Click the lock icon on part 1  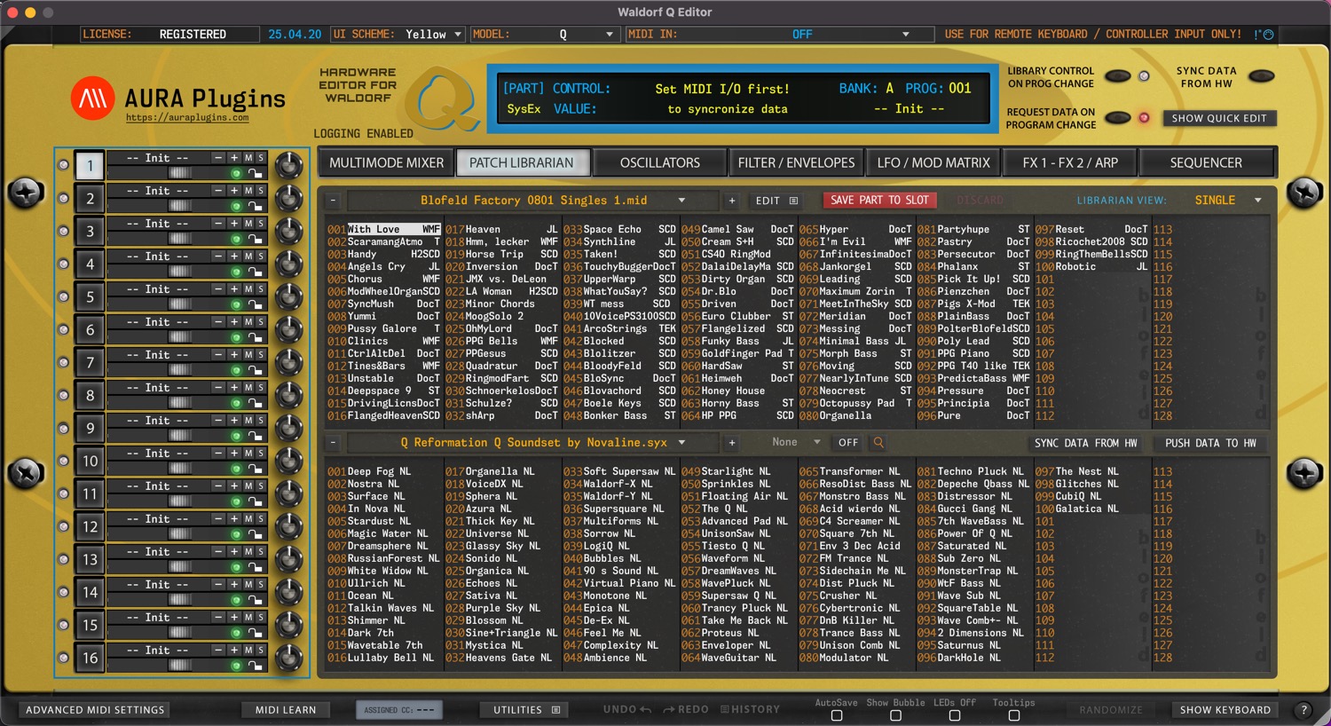[x=255, y=174]
